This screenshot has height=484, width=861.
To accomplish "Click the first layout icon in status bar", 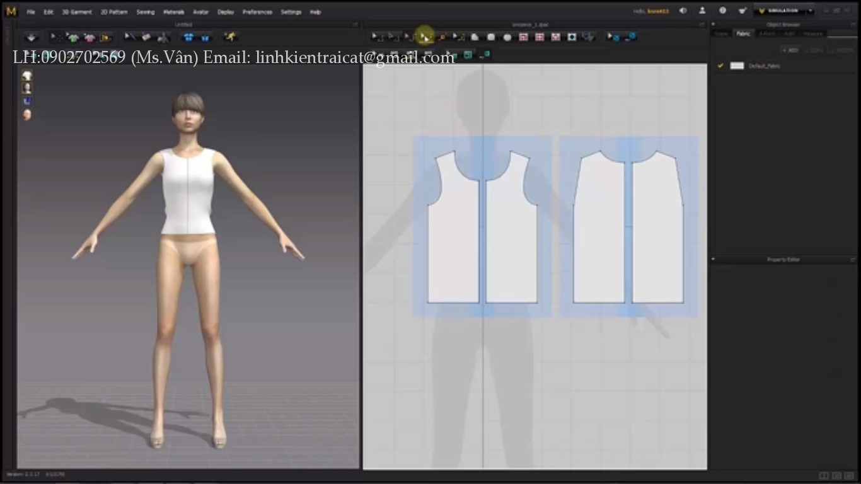I will click(824, 476).
